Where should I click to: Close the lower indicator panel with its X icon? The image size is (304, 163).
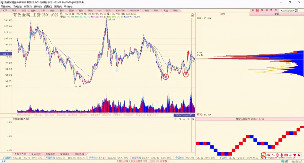click(188, 119)
